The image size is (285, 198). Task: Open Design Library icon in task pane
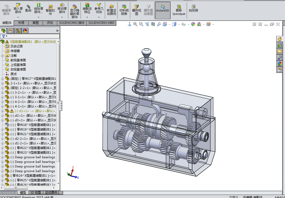[279, 45]
